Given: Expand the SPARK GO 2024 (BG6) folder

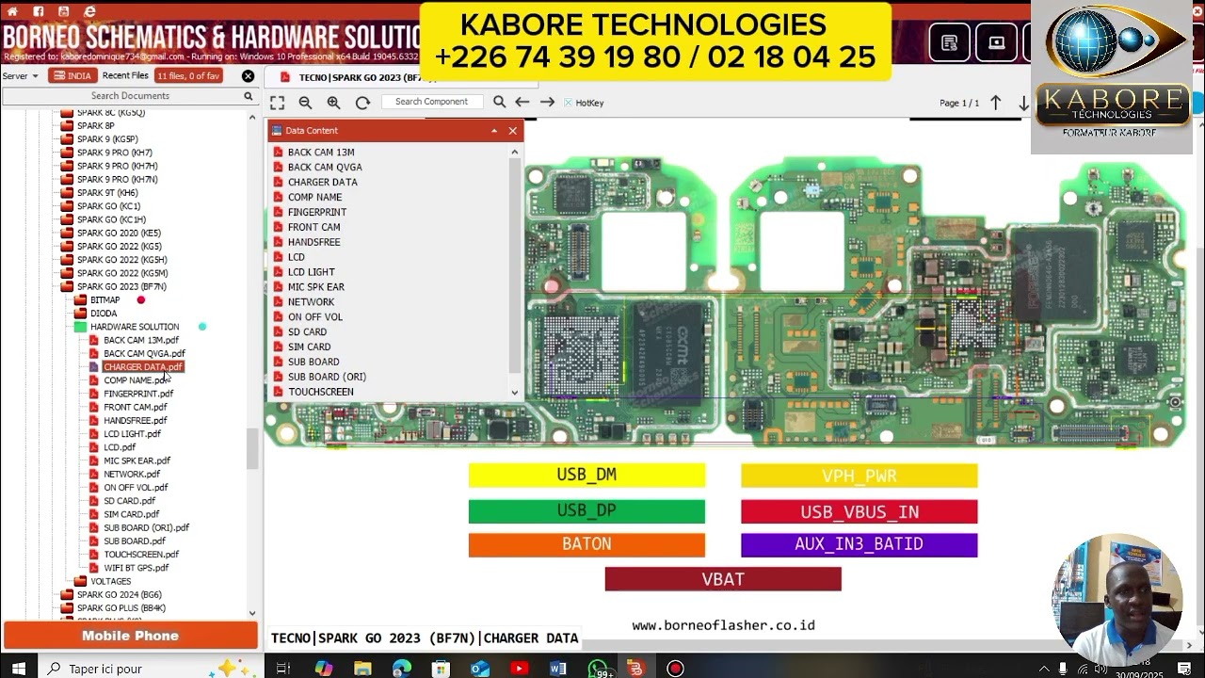Looking at the screenshot, I should point(119,595).
